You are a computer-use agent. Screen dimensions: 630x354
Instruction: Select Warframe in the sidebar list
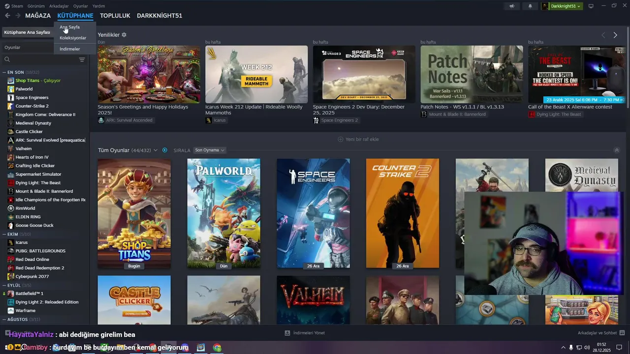point(26,311)
